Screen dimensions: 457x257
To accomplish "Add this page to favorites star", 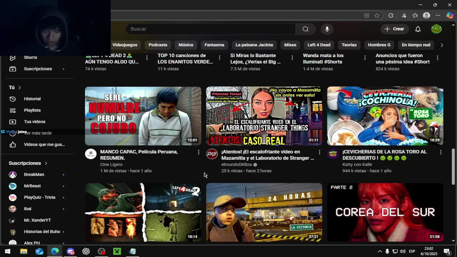I will [377, 15].
